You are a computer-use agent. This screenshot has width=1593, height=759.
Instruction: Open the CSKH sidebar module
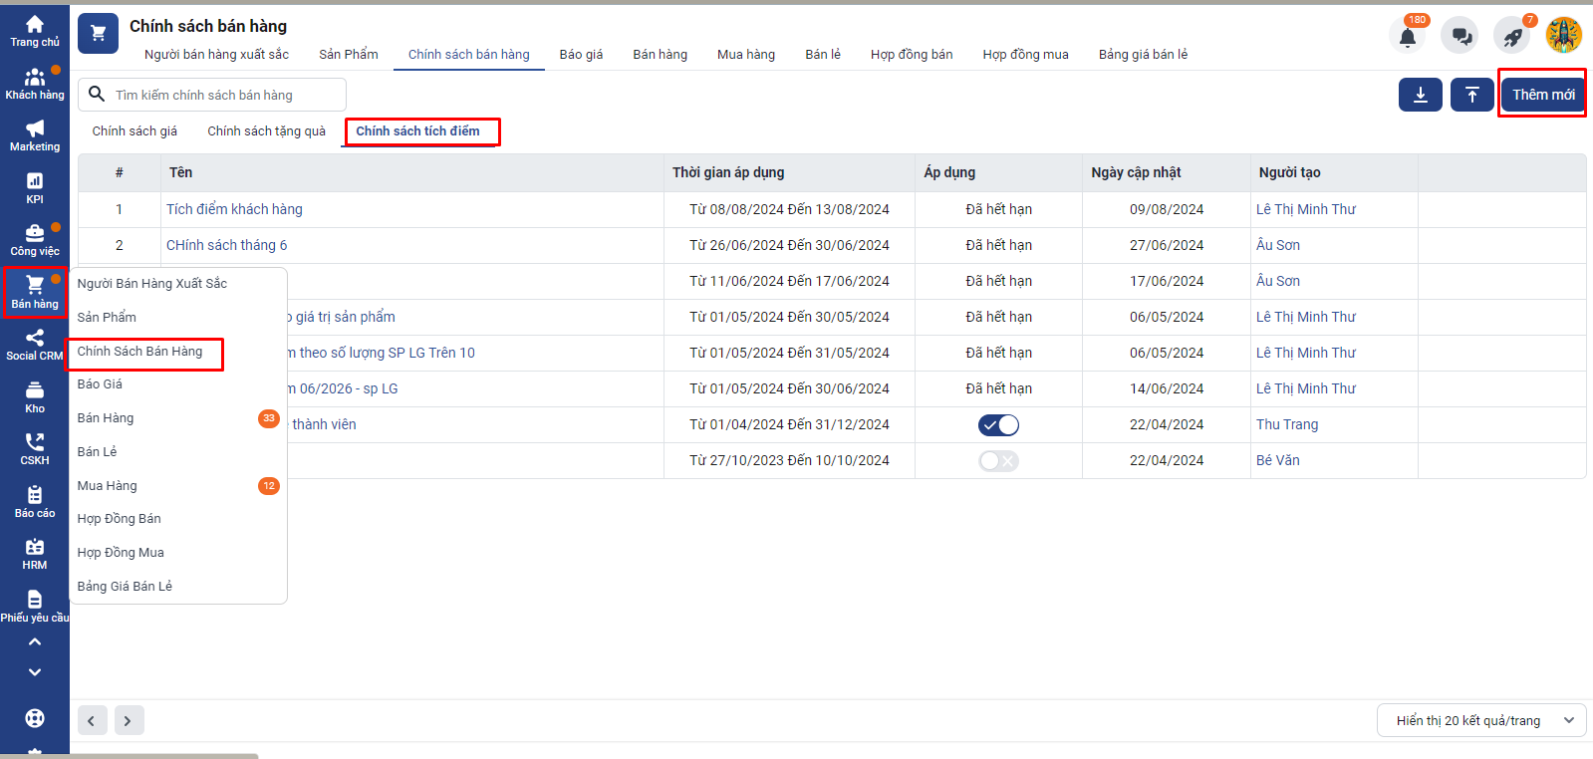tap(35, 448)
